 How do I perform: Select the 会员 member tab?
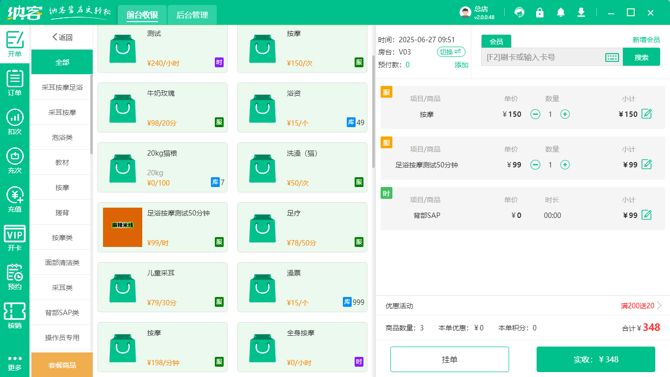point(496,42)
